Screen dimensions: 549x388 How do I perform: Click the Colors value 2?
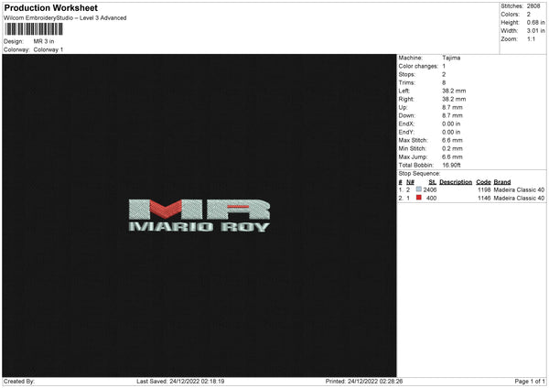click(529, 15)
